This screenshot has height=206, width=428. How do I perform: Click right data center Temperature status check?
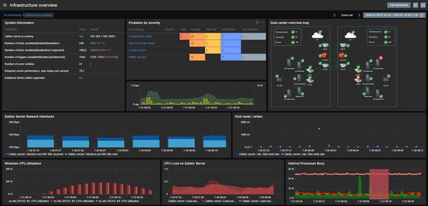[386, 31]
